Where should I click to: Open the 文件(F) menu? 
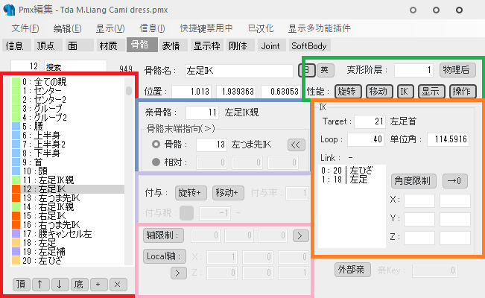coord(25,28)
